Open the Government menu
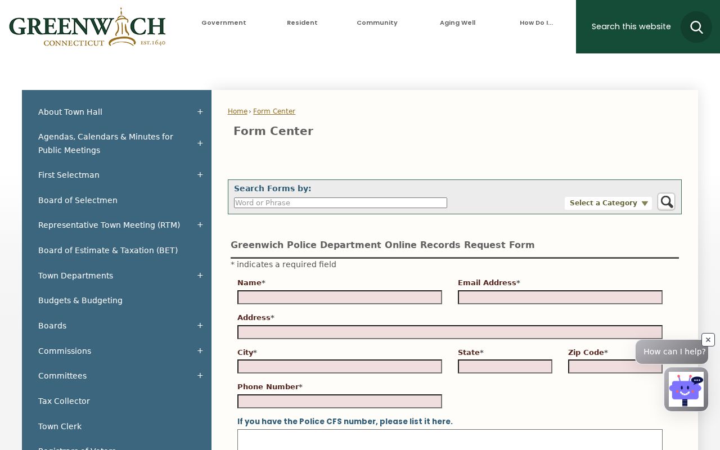 (x=224, y=23)
